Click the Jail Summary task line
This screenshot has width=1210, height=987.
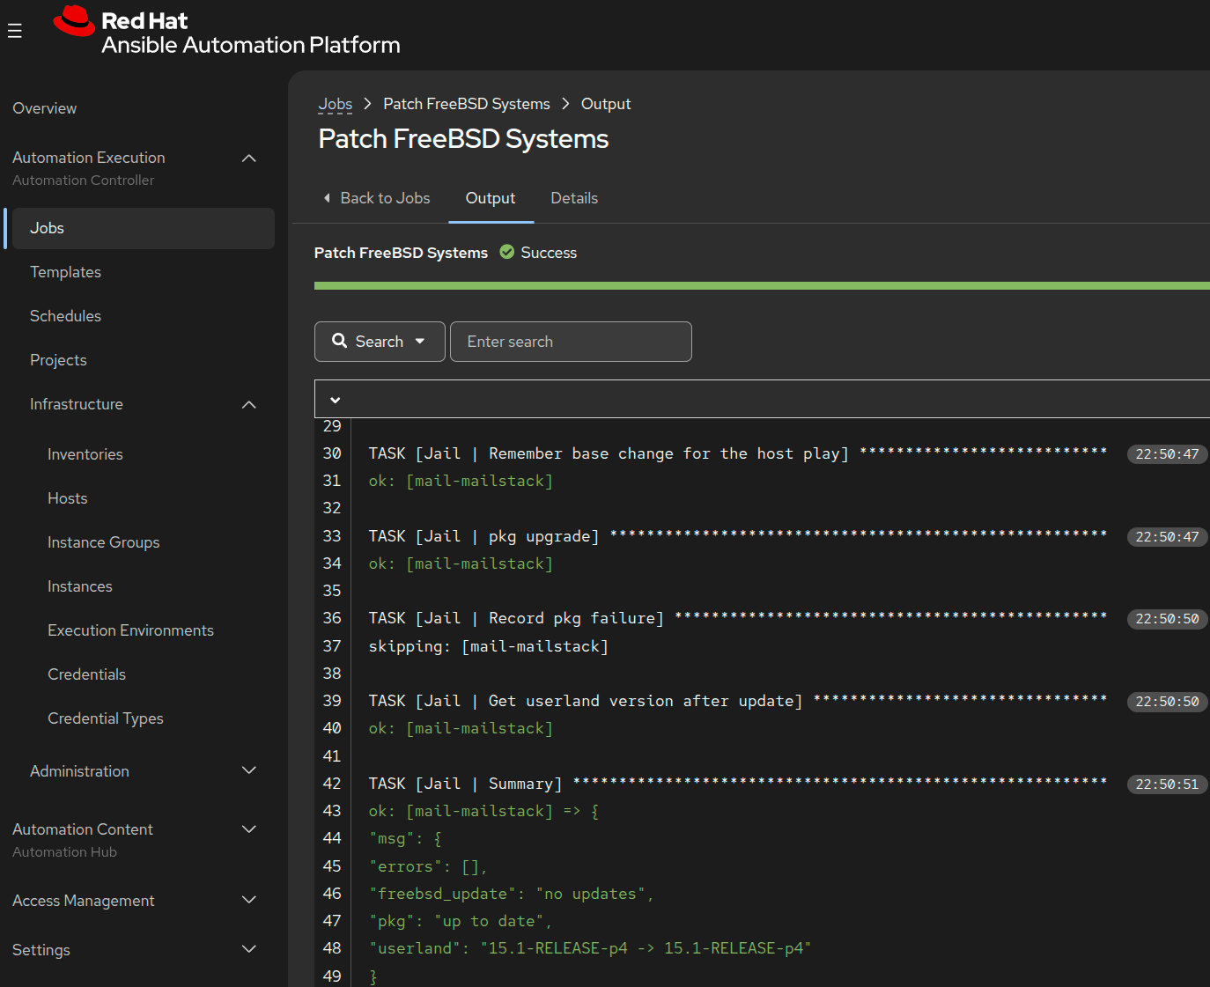[738, 784]
